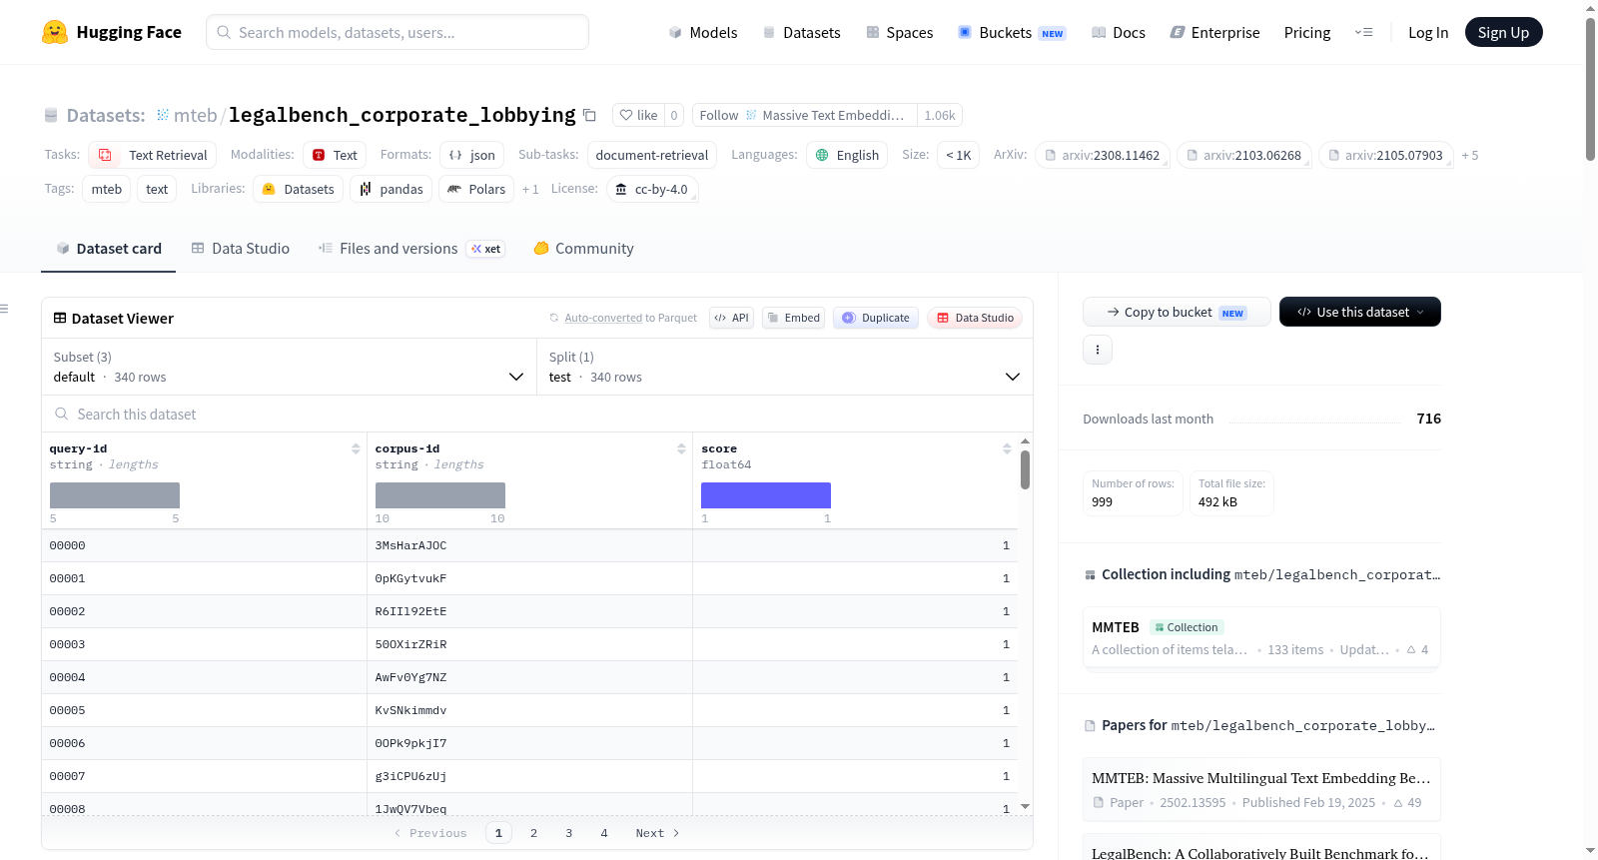Sort the query-id column
1598x860 pixels.
click(356, 448)
